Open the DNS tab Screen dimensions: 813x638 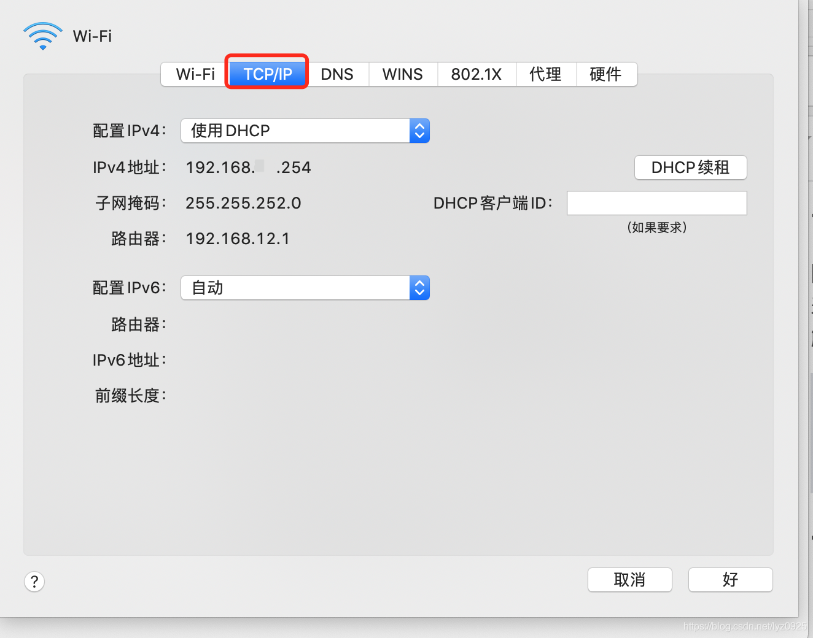coord(337,74)
